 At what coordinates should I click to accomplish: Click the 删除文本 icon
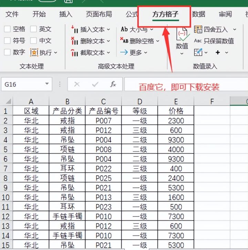point(74,41)
